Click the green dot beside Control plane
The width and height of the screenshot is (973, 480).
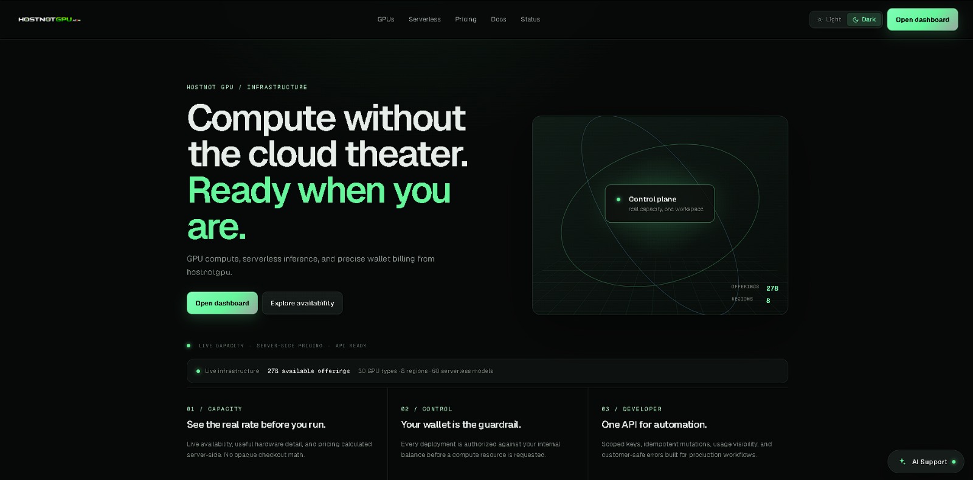point(618,200)
